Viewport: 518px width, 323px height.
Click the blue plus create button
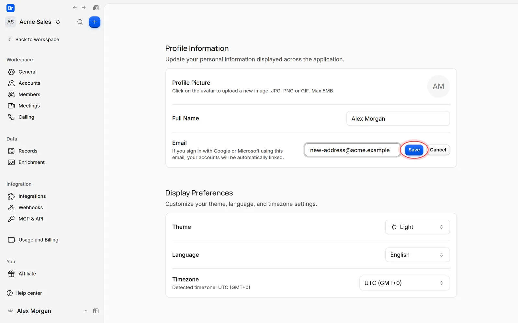tap(95, 22)
